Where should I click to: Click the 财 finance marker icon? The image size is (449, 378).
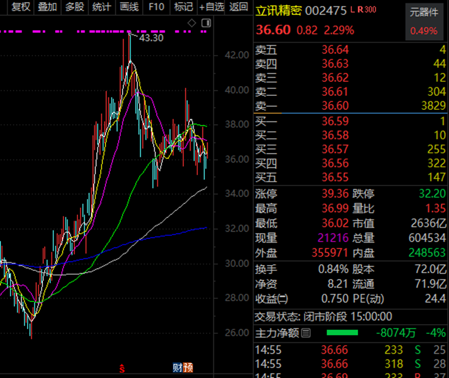(178, 368)
